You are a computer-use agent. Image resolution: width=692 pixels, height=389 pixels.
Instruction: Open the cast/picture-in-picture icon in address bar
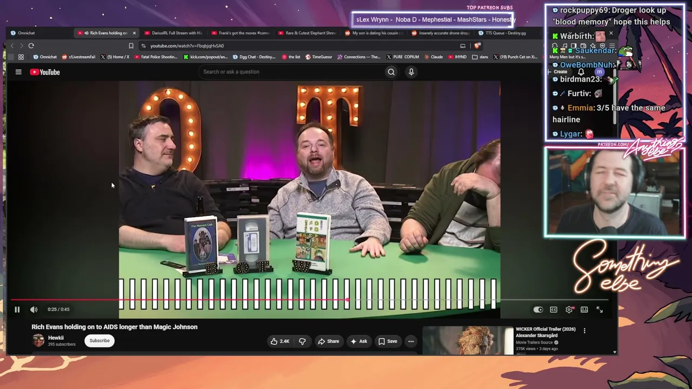pos(463,46)
